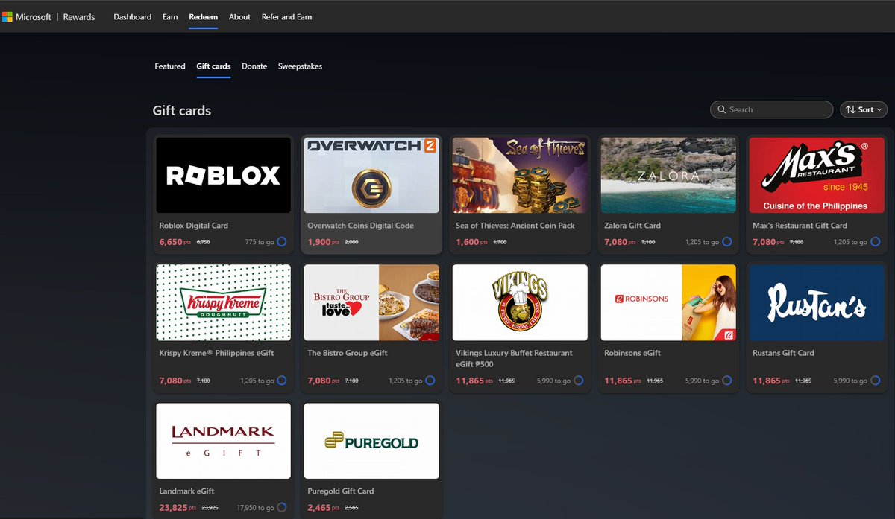Open the Vikings buffet card image
Image resolution: width=895 pixels, height=519 pixels.
coord(520,302)
